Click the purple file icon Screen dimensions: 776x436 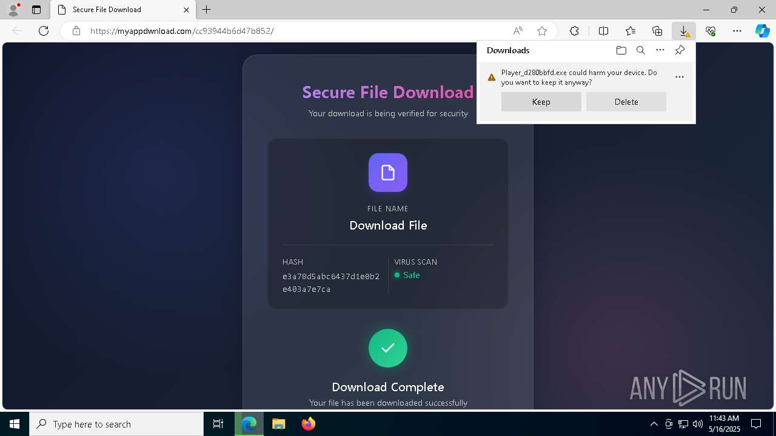click(388, 173)
